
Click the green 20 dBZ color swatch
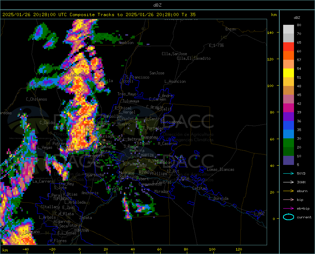pyautogui.click(x=288, y=143)
